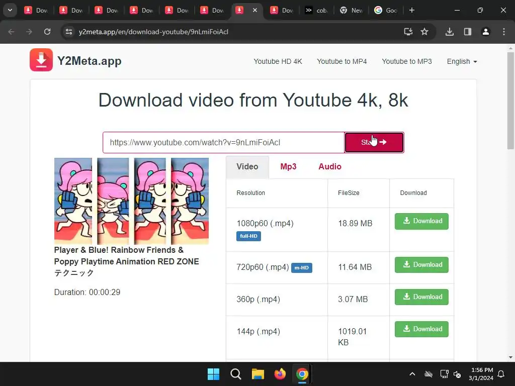This screenshot has height=386, width=515.
Task: Click the 1080p60 (.mp4) resolution text
Action: pos(265,224)
